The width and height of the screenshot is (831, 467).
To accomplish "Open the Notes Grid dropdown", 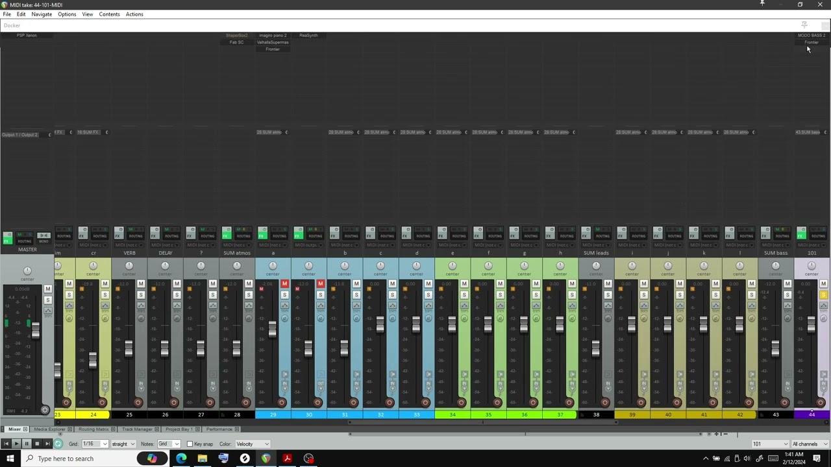I will click(x=169, y=444).
